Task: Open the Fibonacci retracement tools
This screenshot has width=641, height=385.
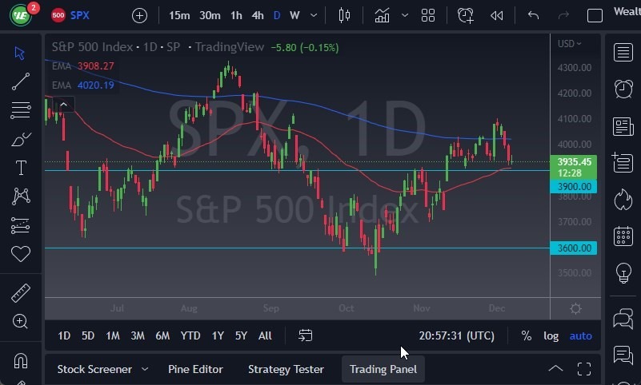Action: tap(21, 110)
